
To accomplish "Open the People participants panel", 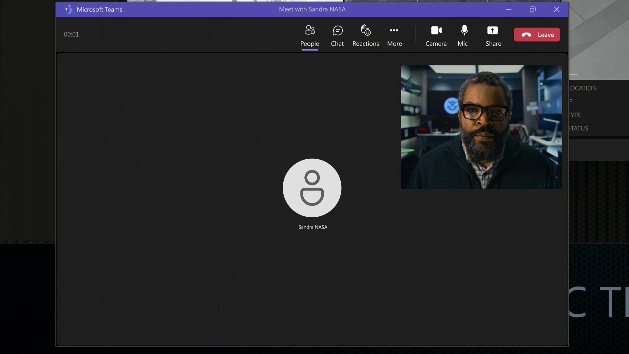I will tap(310, 36).
